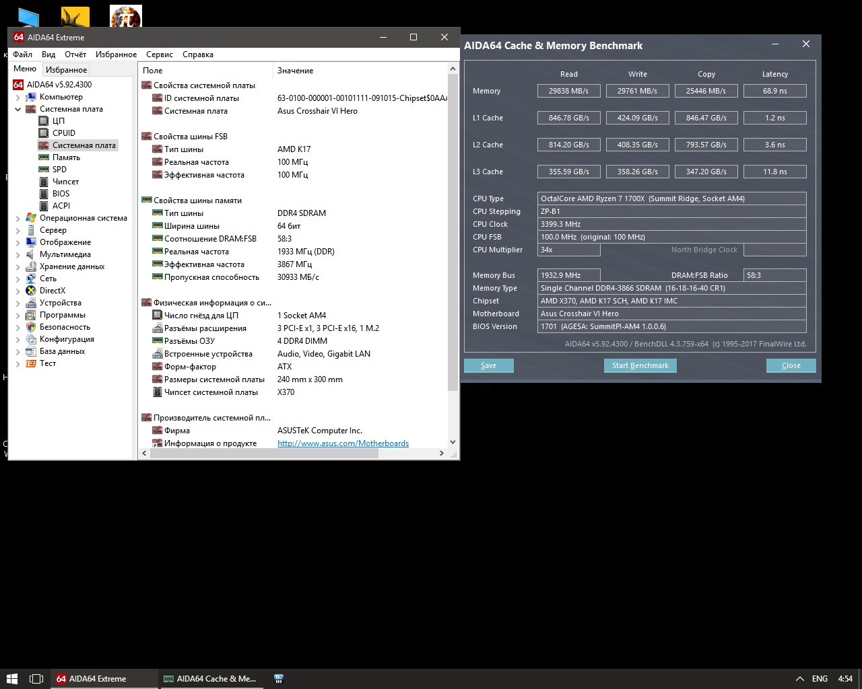Viewport: 862px width, 689px height.
Task: Select the Чипсет icon in tree
Action: pyautogui.click(x=44, y=182)
